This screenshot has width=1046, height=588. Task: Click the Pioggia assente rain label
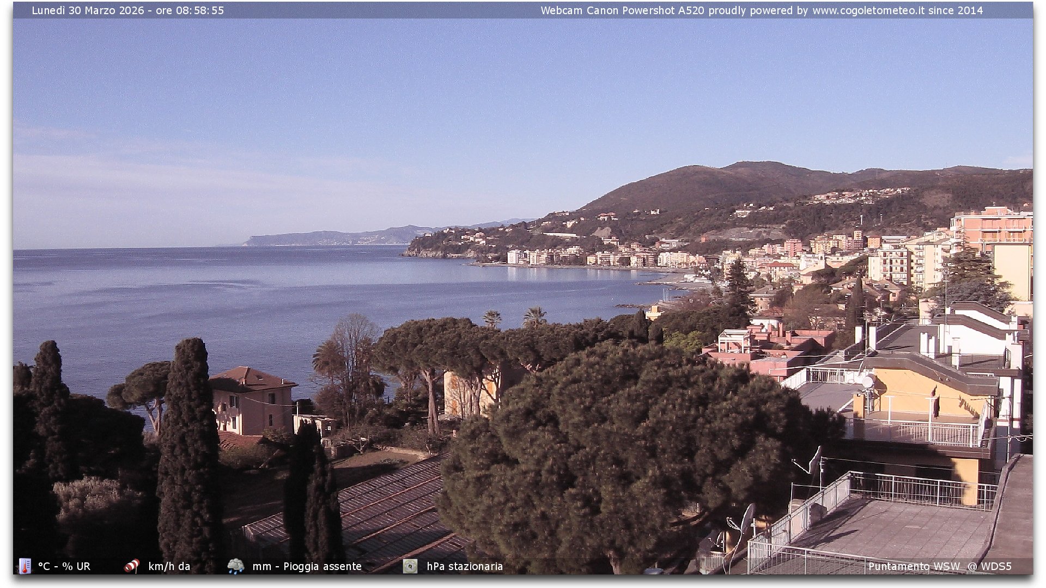323,566
